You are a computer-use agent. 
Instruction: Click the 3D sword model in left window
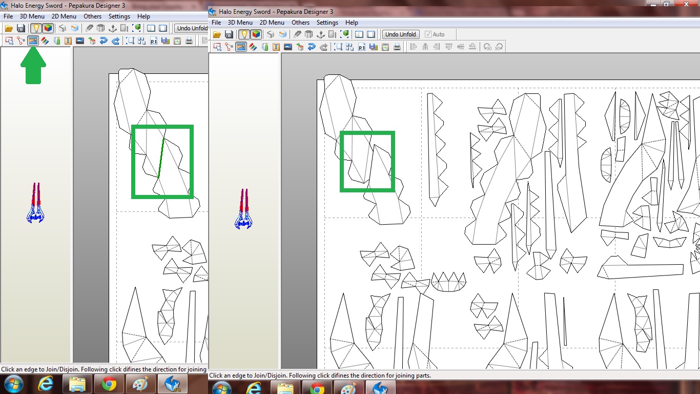coord(35,203)
